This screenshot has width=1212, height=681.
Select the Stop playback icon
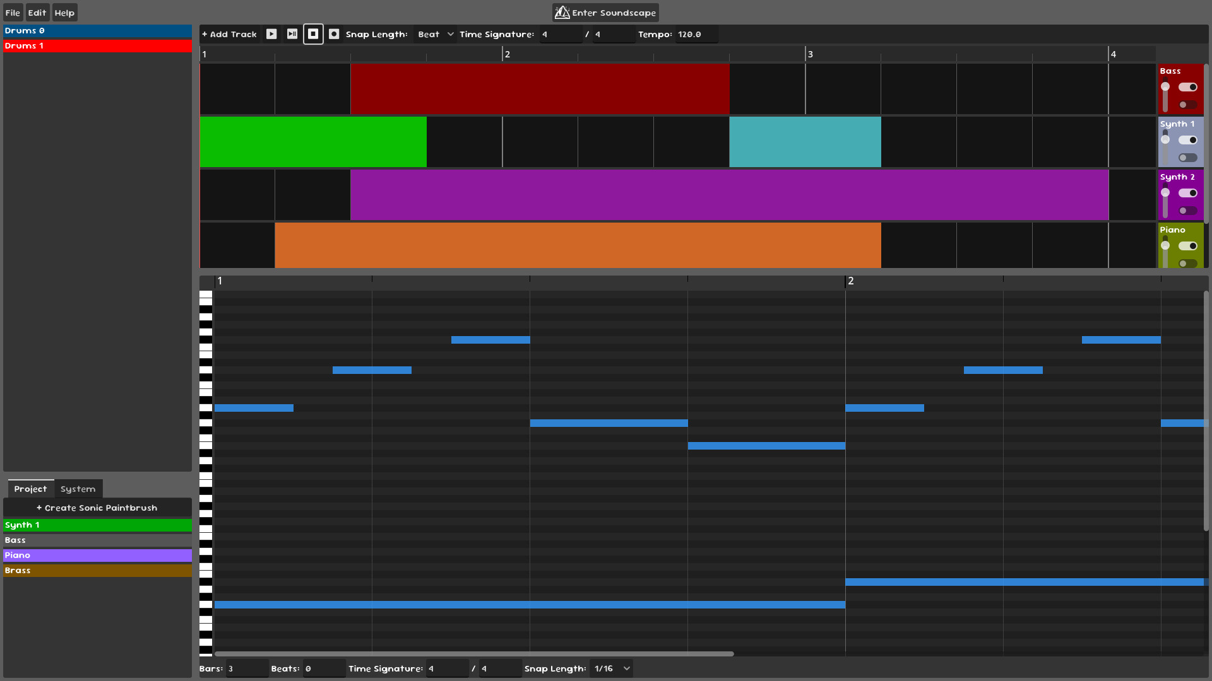coord(313,34)
